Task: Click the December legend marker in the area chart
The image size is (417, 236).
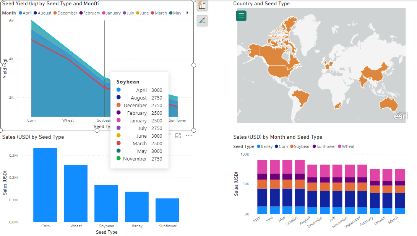Action: [x=55, y=13]
